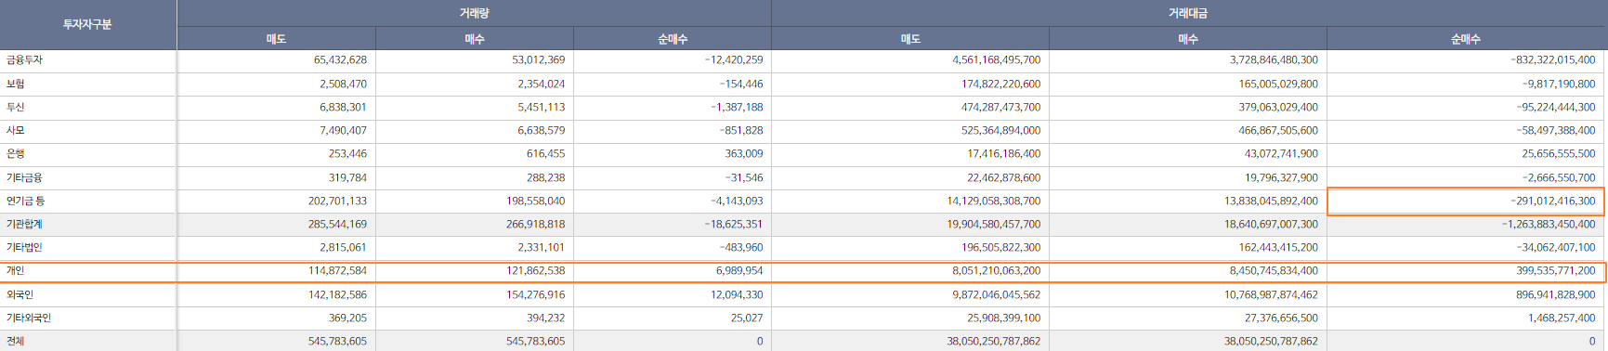The width and height of the screenshot is (1608, 351).
Task: Click the 거래대금 group header
Action: click(1188, 13)
